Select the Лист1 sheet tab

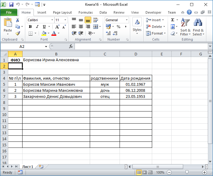(x=28, y=167)
